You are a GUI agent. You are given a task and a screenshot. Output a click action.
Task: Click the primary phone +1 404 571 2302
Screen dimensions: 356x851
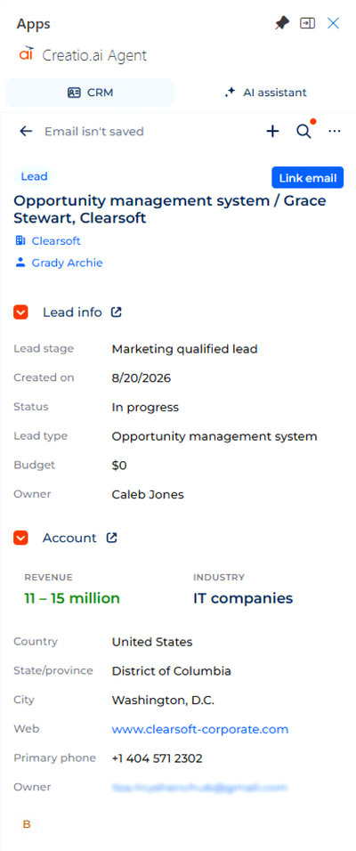click(x=157, y=758)
